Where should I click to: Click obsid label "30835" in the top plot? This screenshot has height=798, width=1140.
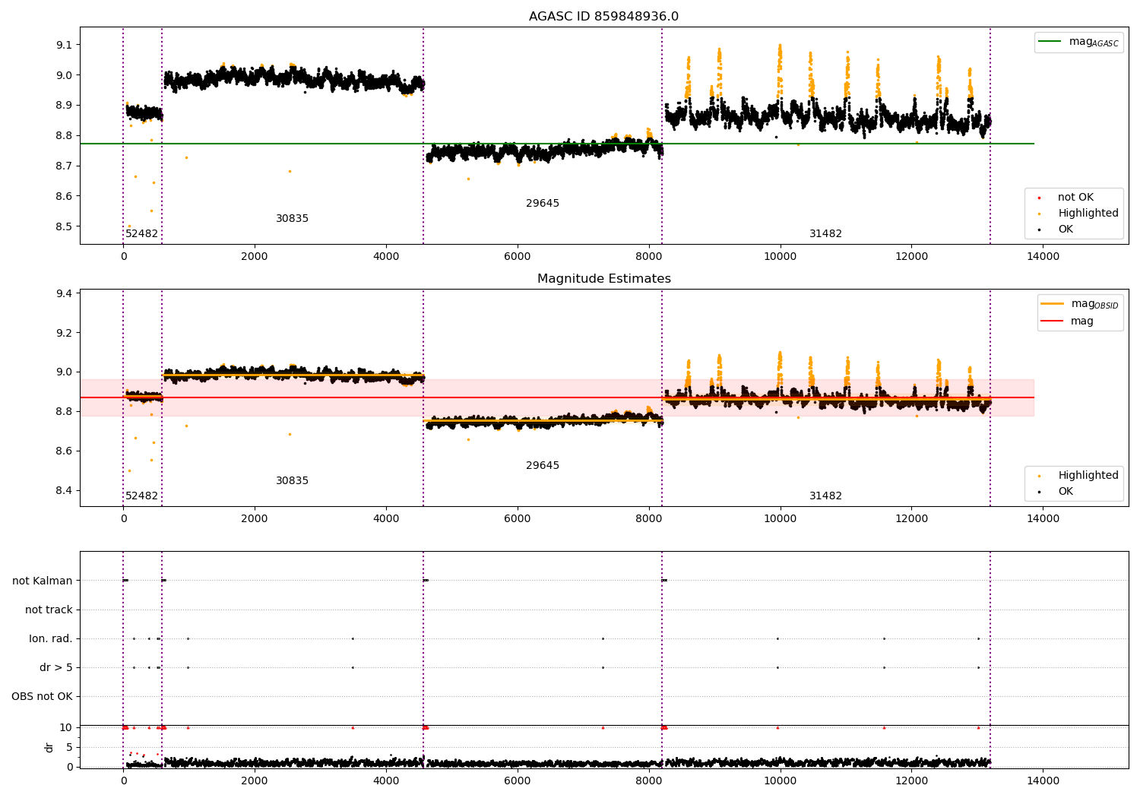[293, 218]
